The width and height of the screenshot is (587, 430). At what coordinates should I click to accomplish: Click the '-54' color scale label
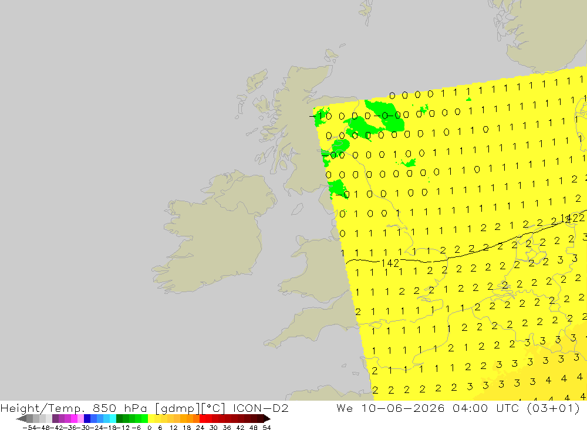coord(29,428)
